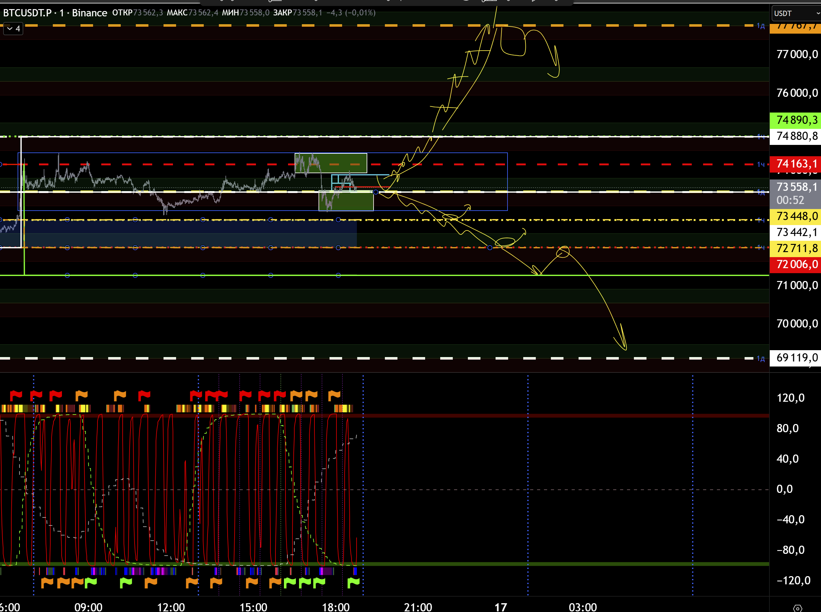Click the Binance exchange label in title
821x612 pixels.
pos(89,13)
